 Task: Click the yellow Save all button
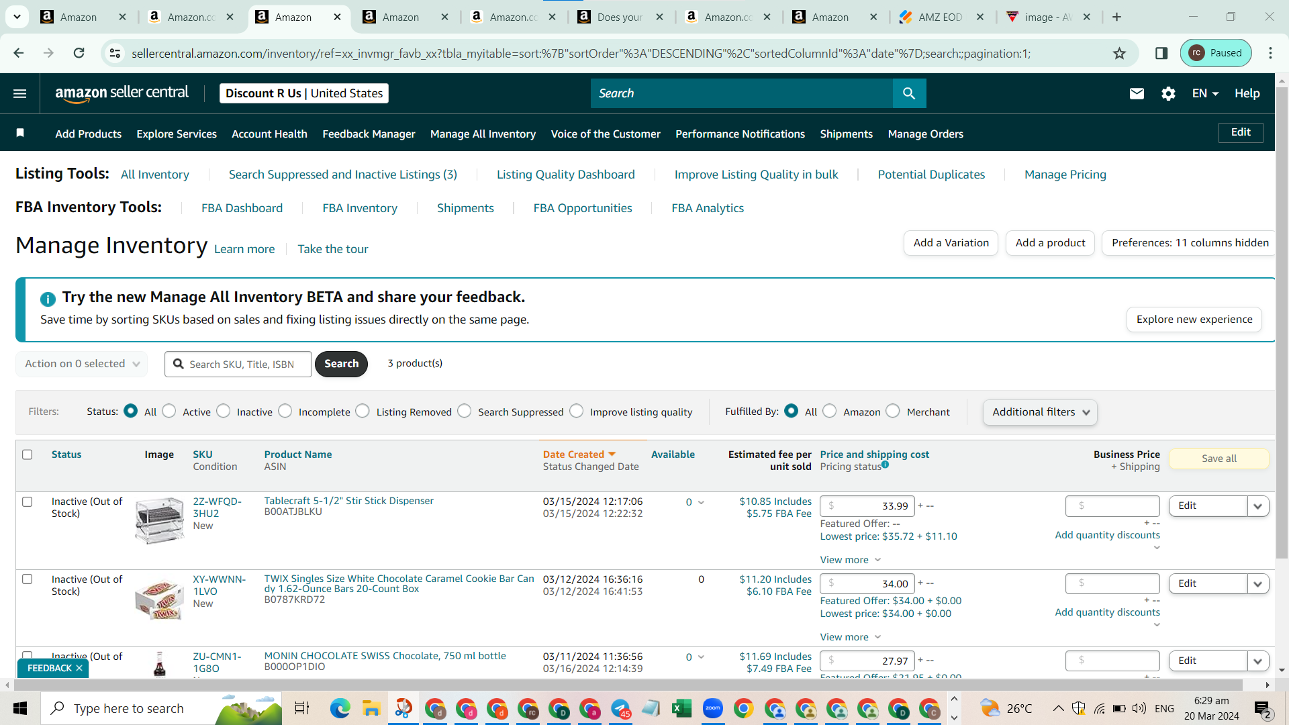[1219, 458]
